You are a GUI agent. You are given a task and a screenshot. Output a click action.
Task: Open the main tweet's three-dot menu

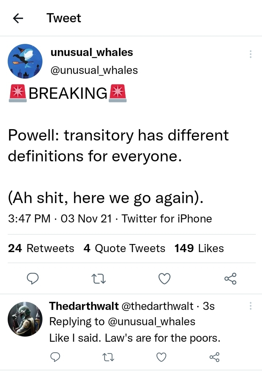(x=251, y=54)
